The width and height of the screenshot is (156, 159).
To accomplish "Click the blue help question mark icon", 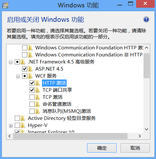I will pos(146,20).
